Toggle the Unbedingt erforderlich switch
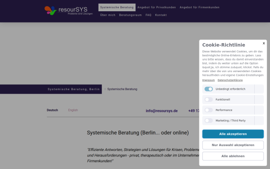 [208, 89]
